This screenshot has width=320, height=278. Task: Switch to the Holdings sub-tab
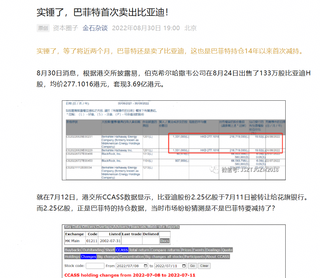[72, 257]
